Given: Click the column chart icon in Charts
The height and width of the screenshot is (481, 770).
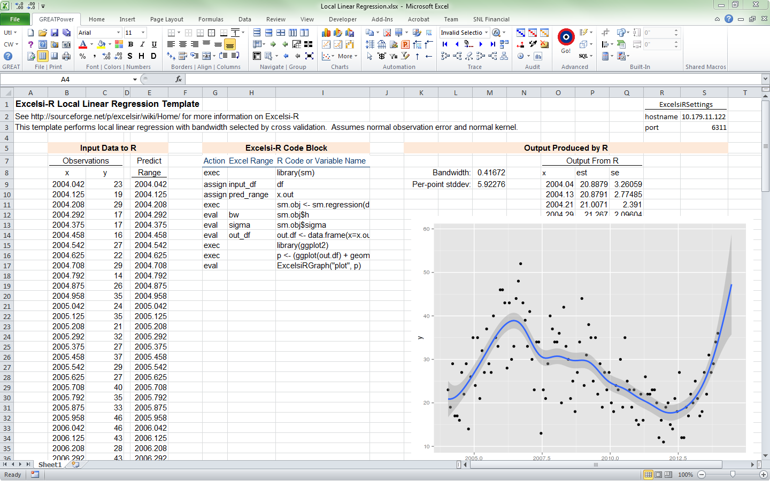Looking at the screenshot, I should tap(326, 33).
